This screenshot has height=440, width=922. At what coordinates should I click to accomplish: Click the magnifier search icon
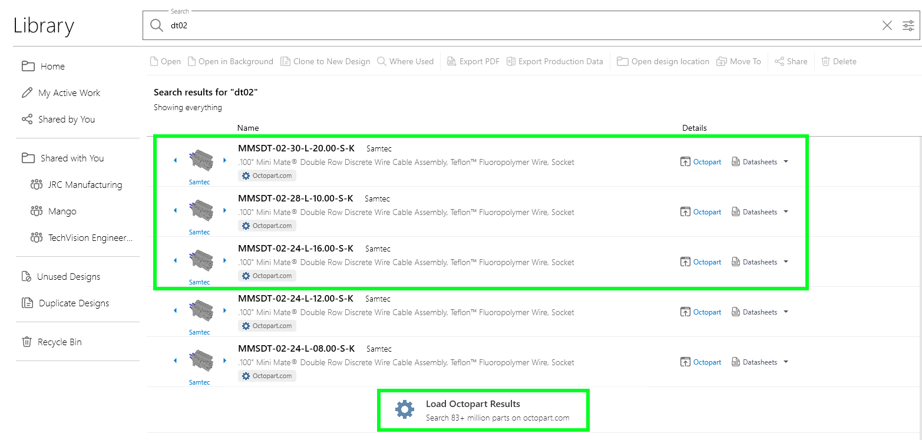(156, 25)
